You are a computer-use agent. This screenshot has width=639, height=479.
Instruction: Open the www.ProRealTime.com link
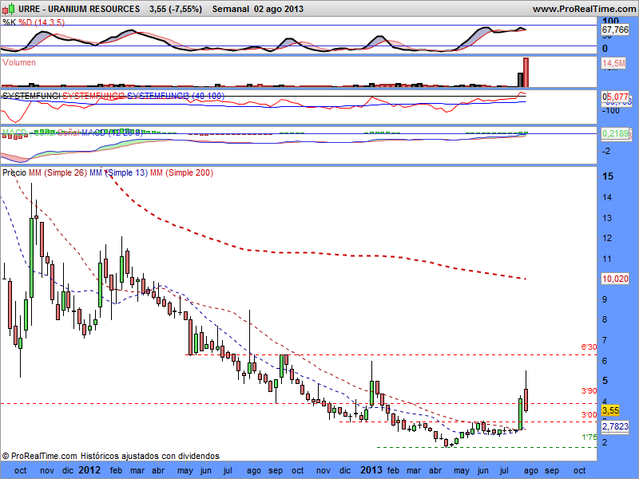tap(585, 9)
